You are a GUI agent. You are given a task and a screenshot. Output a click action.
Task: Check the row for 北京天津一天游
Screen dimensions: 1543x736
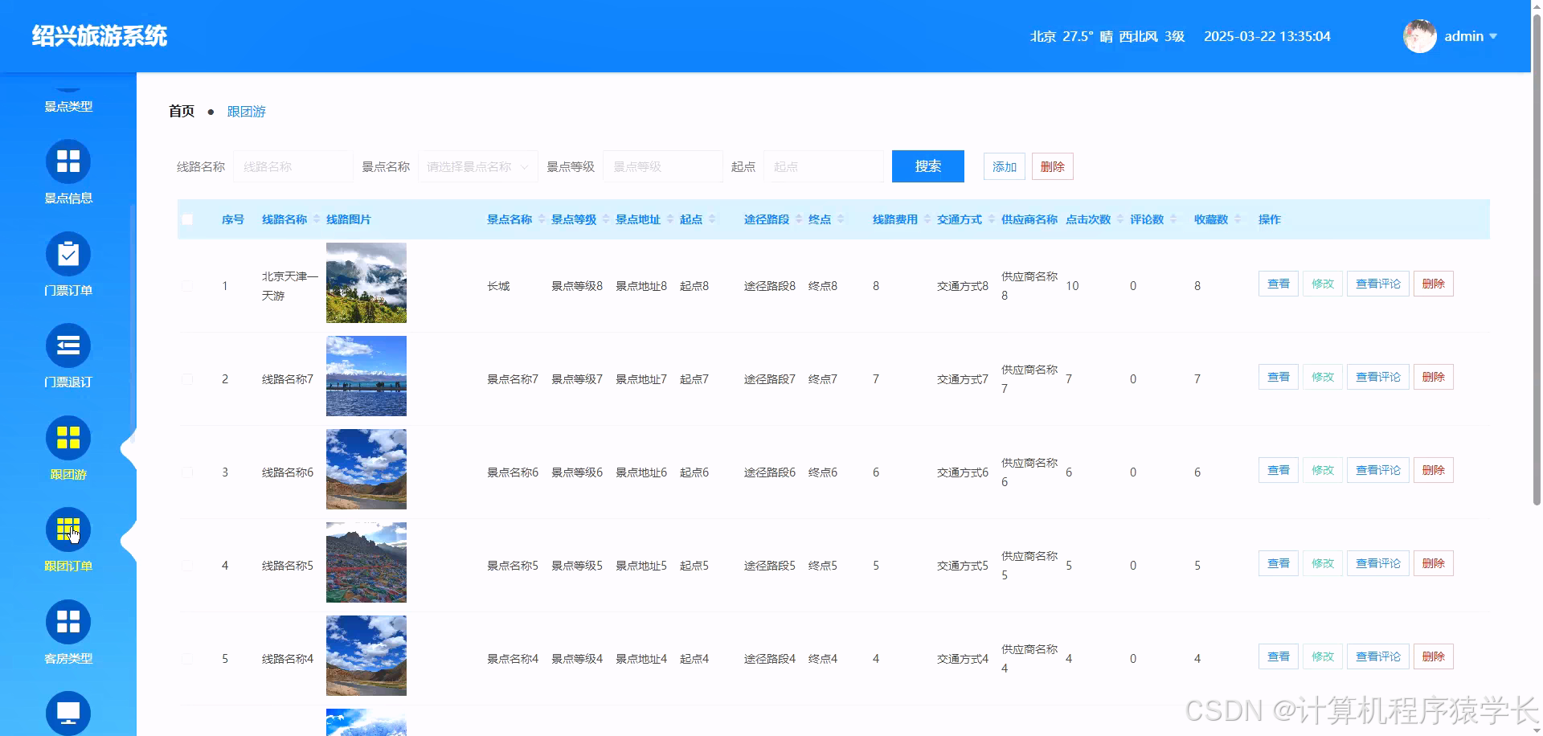click(187, 286)
